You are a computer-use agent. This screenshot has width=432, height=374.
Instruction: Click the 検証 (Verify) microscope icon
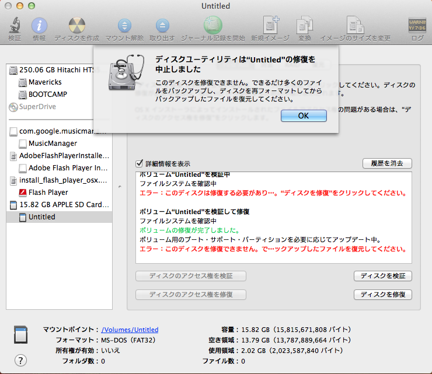15,26
